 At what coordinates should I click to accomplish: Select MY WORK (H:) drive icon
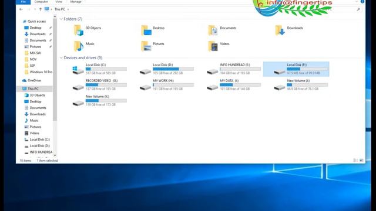145,87
